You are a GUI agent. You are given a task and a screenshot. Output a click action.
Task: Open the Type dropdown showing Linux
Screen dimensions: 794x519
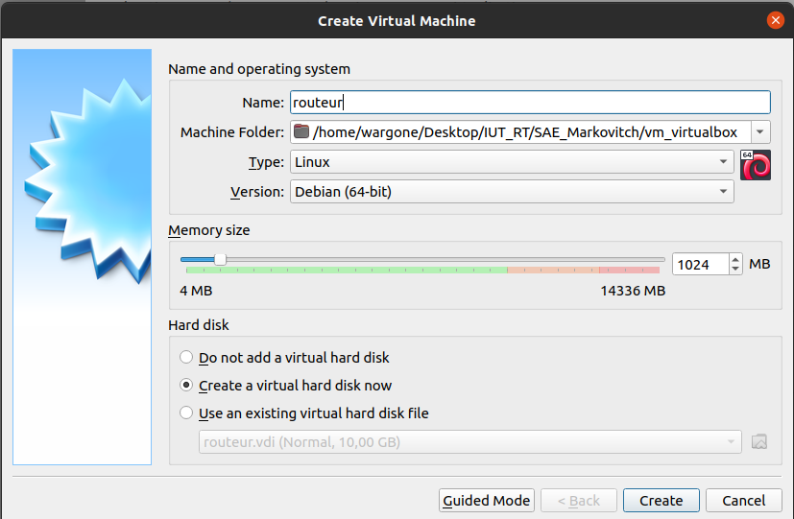[x=513, y=162]
